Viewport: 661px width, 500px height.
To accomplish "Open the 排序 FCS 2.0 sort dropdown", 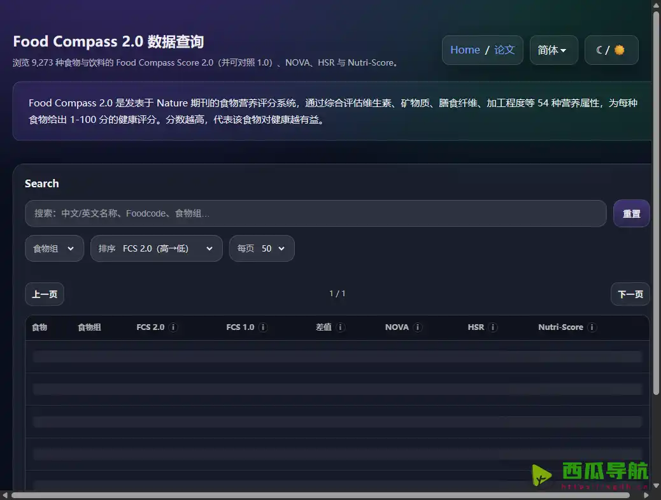I will point(156,248).
